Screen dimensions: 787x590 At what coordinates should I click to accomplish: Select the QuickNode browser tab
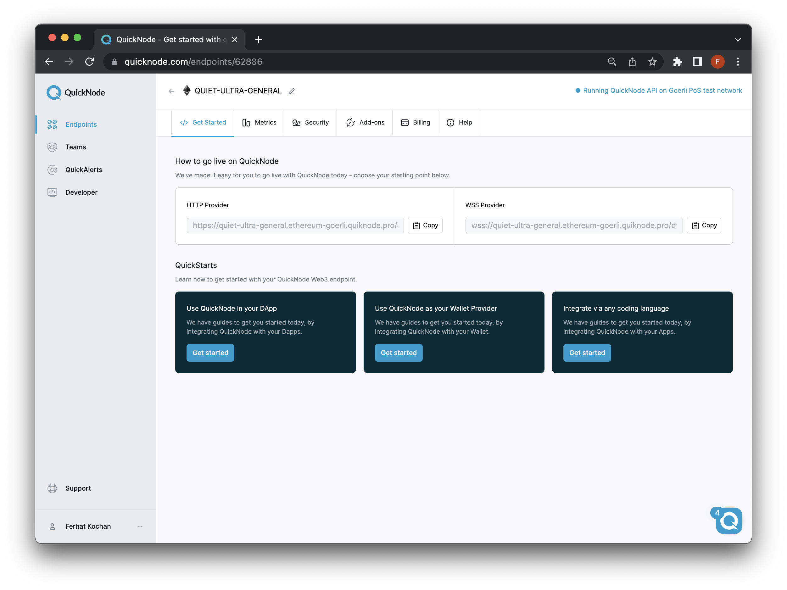coord(169,40)
